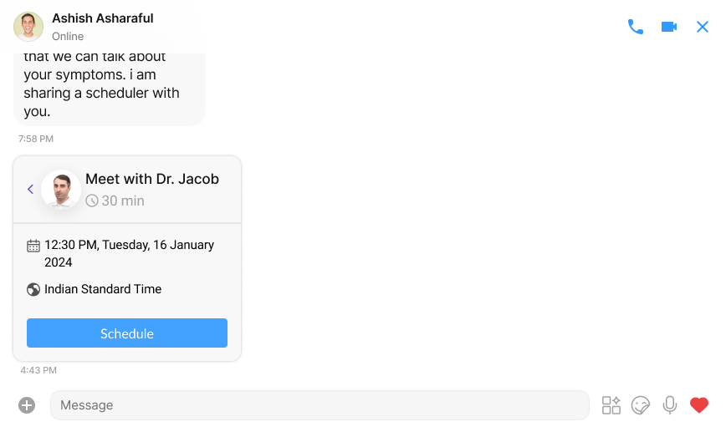Click the Schedule button

(x=127, y=333)
